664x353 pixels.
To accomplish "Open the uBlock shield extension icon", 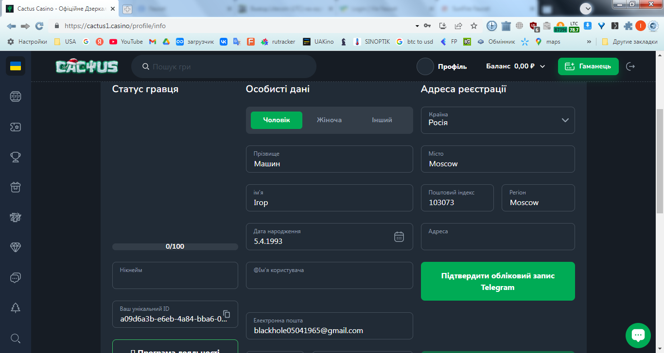I will (x=534, y=26).
